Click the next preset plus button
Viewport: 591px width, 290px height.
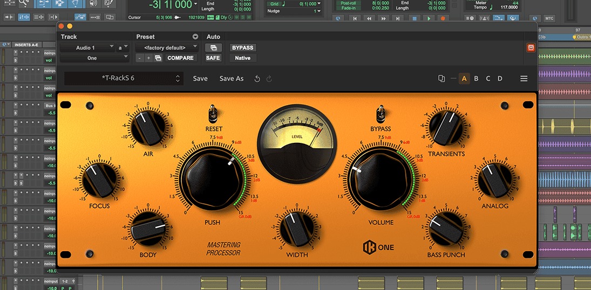click(149, 58)
